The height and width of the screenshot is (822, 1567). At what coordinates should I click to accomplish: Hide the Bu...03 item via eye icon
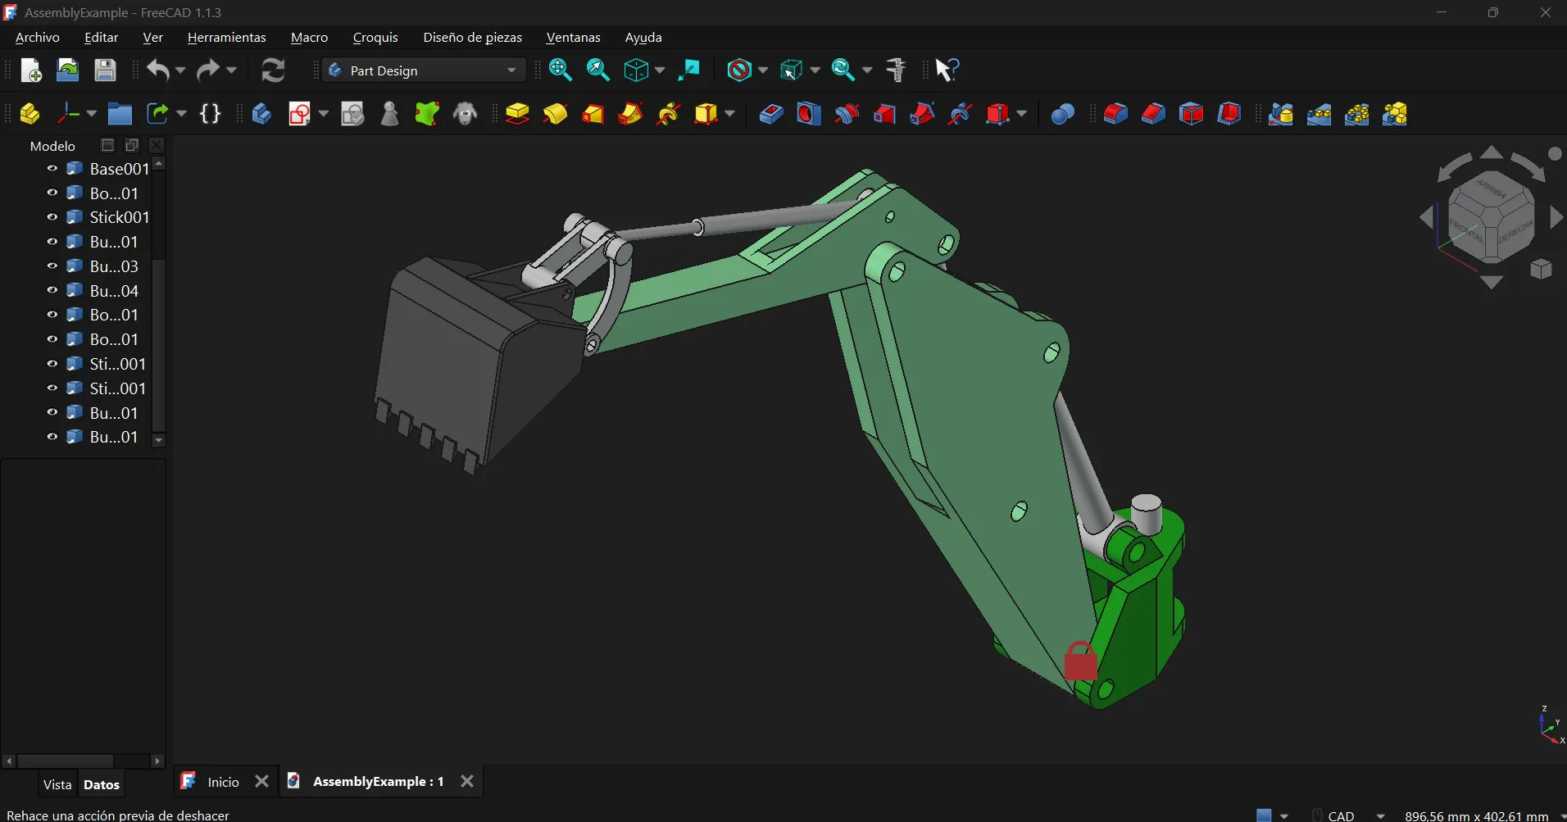(52, 266)
